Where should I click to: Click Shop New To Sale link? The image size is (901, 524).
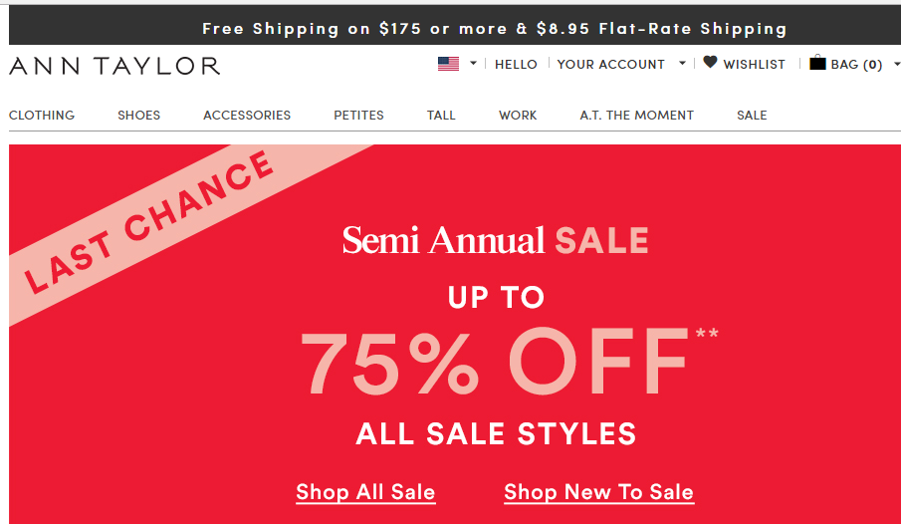point(598,492)
